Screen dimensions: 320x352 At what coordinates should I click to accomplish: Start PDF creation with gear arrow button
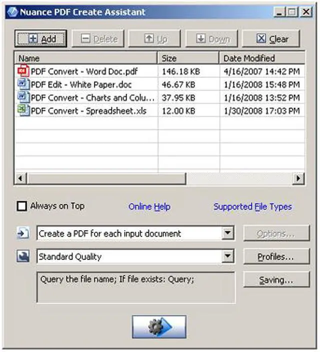(x=159, y=327)
